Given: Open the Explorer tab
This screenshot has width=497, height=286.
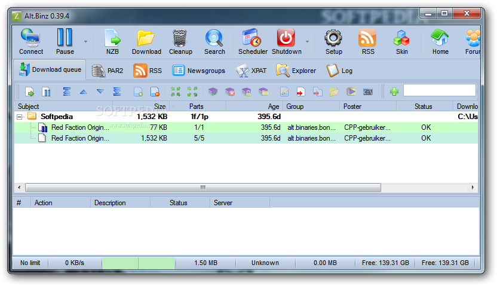Looking at the screenshot, I should (x=296, y=71).
